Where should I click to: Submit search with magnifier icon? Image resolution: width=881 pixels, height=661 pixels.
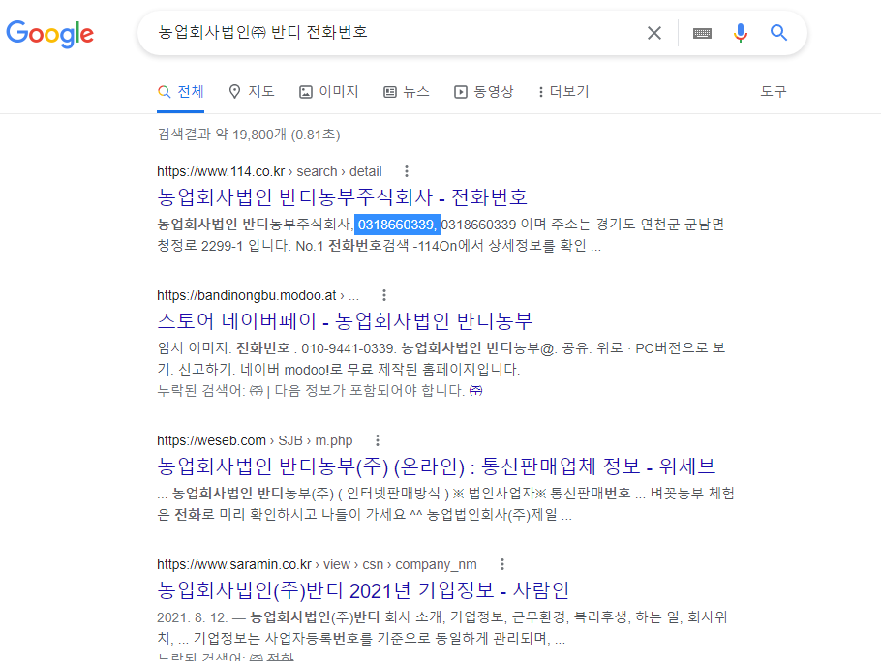778,33
